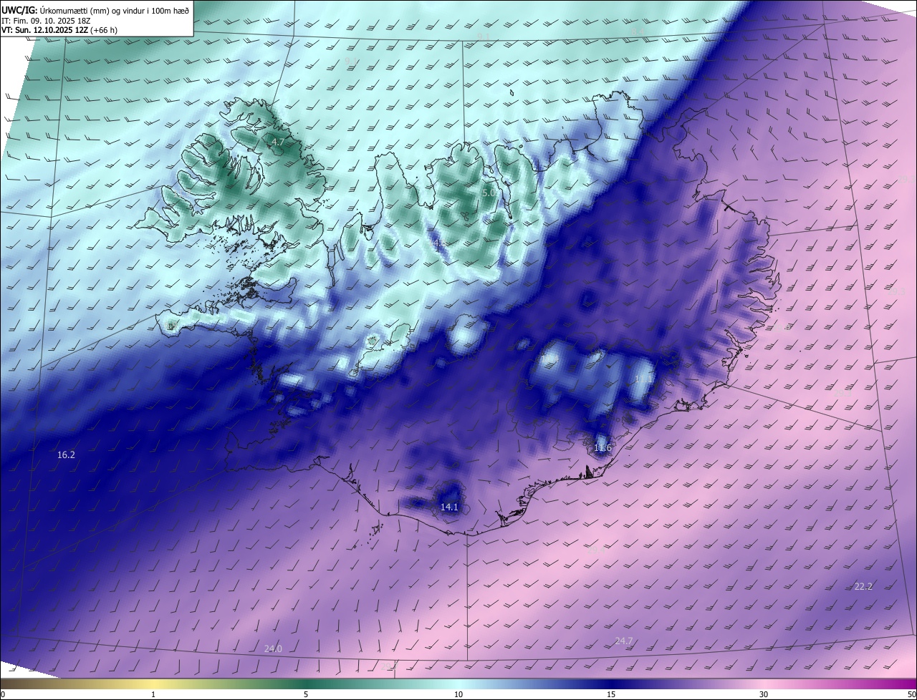
Task: Click the title line 'UWC/IG: Úrkomumætti (mm) og vindur'
Action: 95,11
